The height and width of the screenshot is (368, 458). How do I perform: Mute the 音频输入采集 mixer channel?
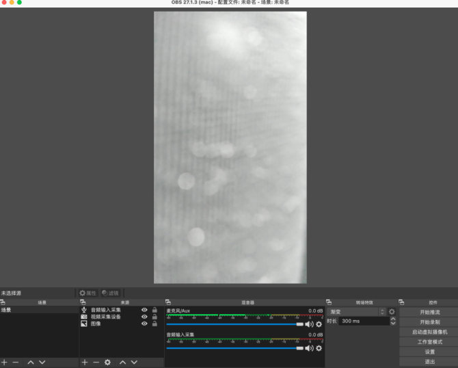click(x=309, y=348)
